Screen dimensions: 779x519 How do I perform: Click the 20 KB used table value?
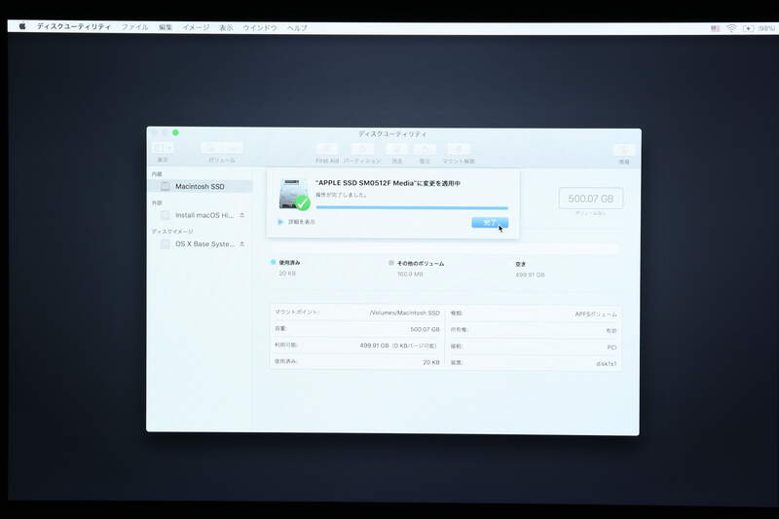(x=431, y=362)
